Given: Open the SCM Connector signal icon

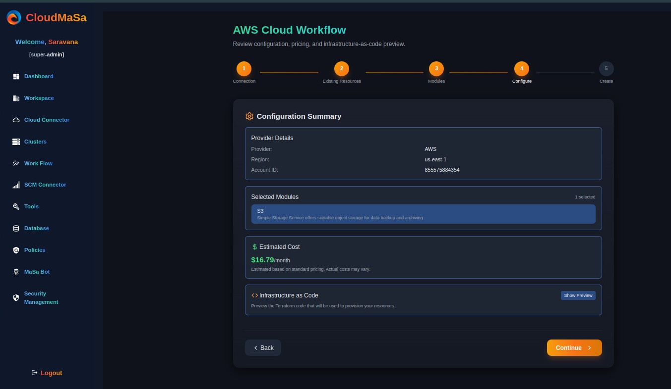Looking at the screenshot, I should pyautogui.click(x=16, y=185).
